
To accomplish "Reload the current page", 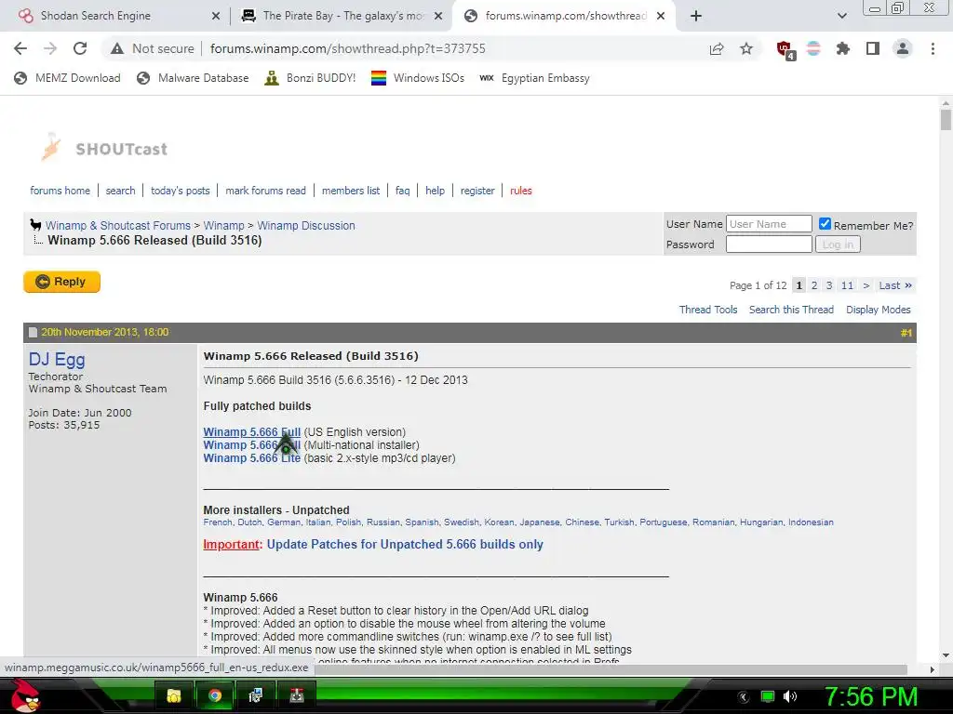I will [x=80, y=48].
